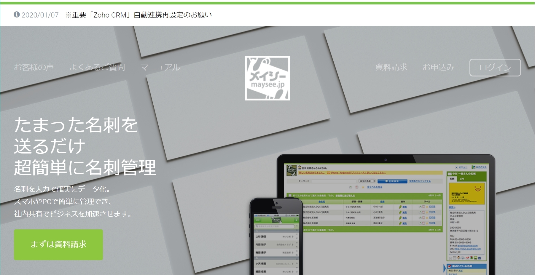Go to よくあるご質問 page
The height and width of the screenshot is (275, 535).
(x=97, y=67)
